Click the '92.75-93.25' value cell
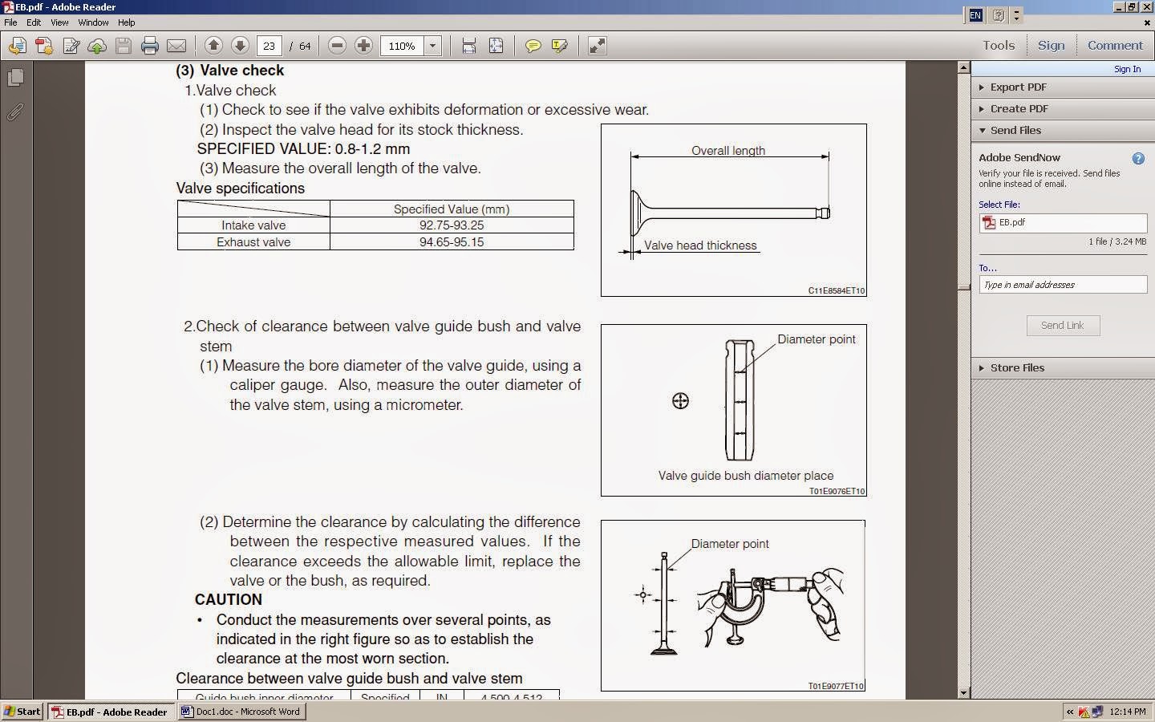1155x722 pixels. (x=452, y=225)
